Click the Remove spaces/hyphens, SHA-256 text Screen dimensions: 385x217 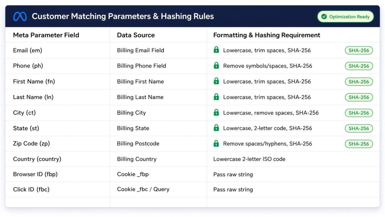(x=268, y=144)
